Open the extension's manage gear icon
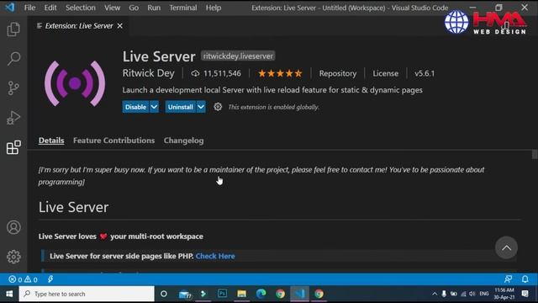This screenshot has width=538, height=303. click(218, 107)
